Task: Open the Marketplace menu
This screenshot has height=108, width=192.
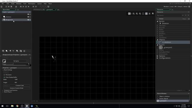Action: point(32,4)
